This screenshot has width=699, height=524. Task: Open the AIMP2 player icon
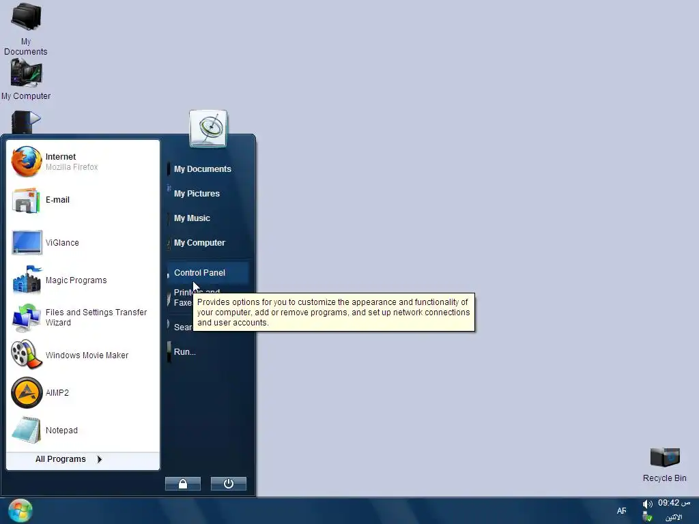[x=27, y=392]
